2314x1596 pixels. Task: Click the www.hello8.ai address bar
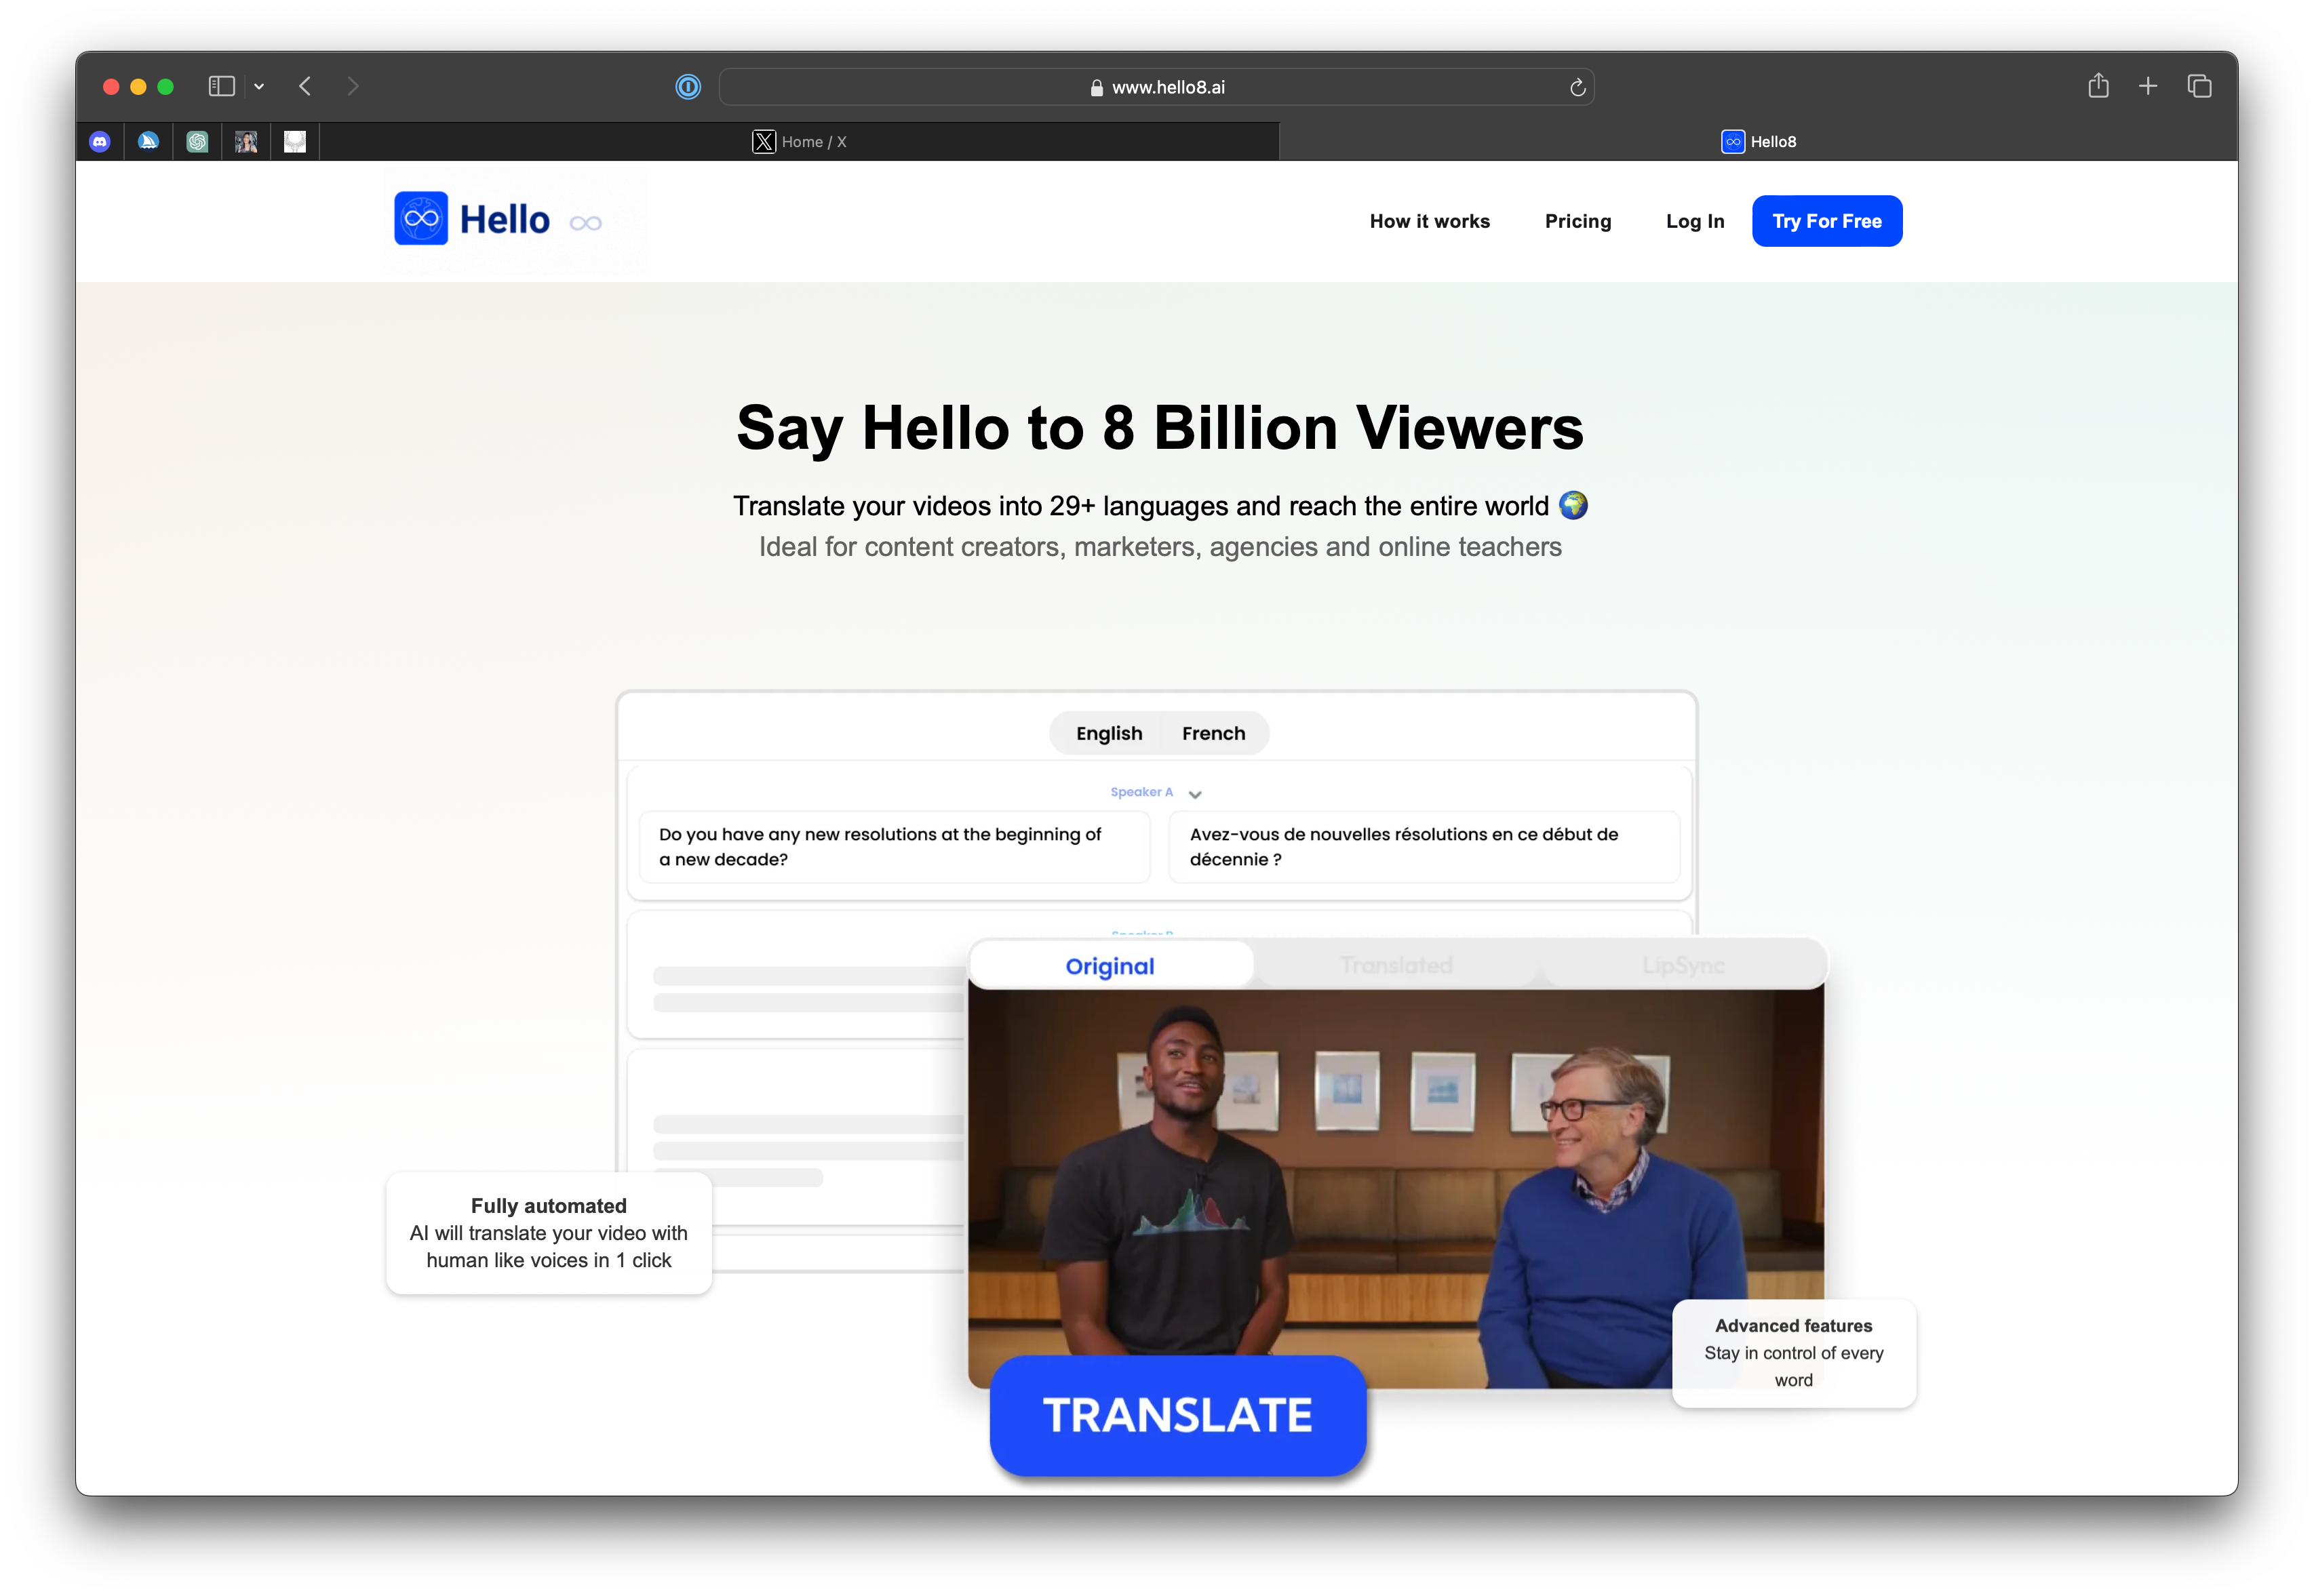click(1156, 88)
